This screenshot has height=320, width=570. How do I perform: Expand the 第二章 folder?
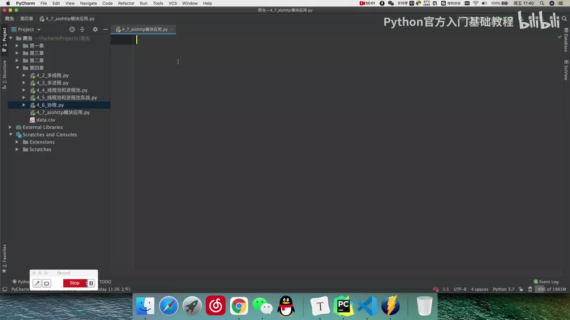click(17, 60)
